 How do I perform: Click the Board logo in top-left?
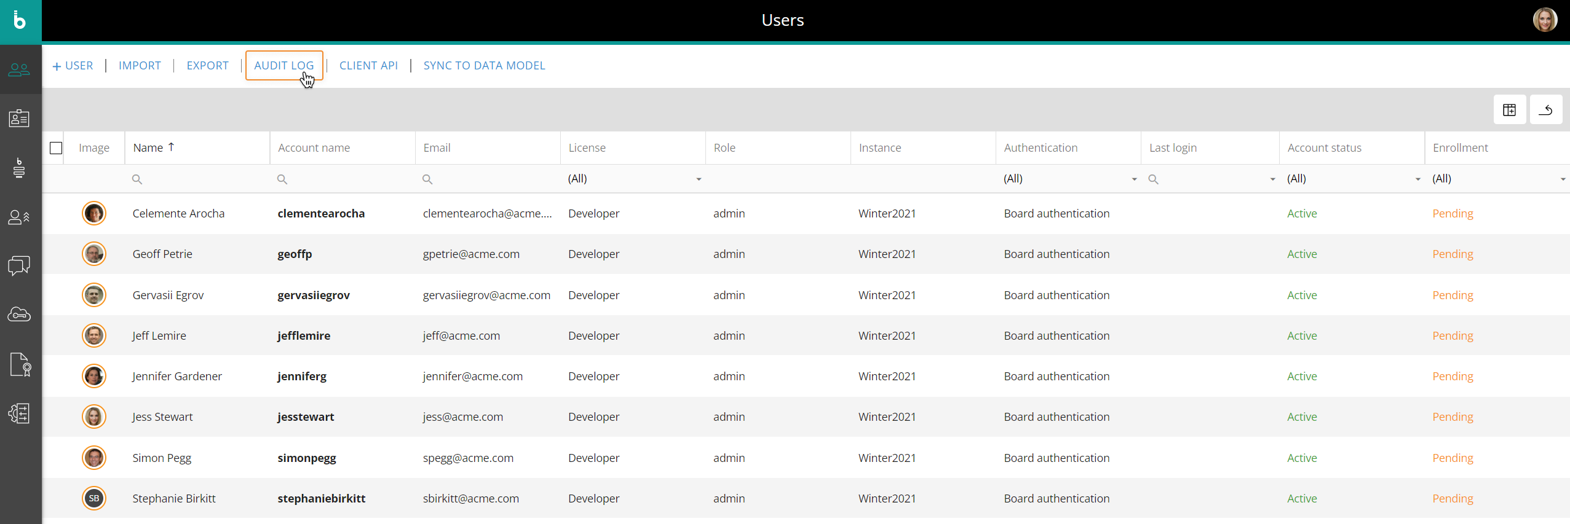20,22
